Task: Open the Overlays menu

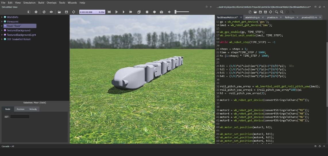Action: pos(51,3)
